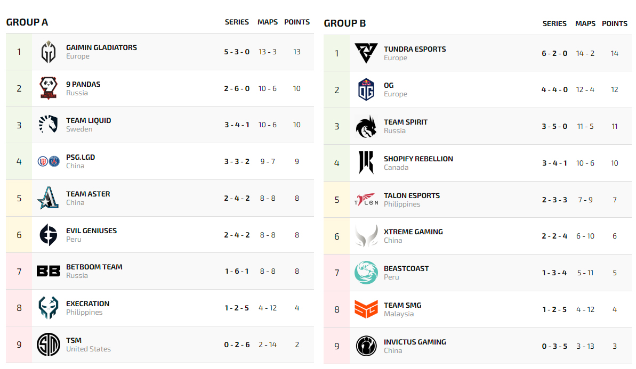Click the Team SMG orange logo
This screenshot has width=636, height=369.
tap(366, 309)
